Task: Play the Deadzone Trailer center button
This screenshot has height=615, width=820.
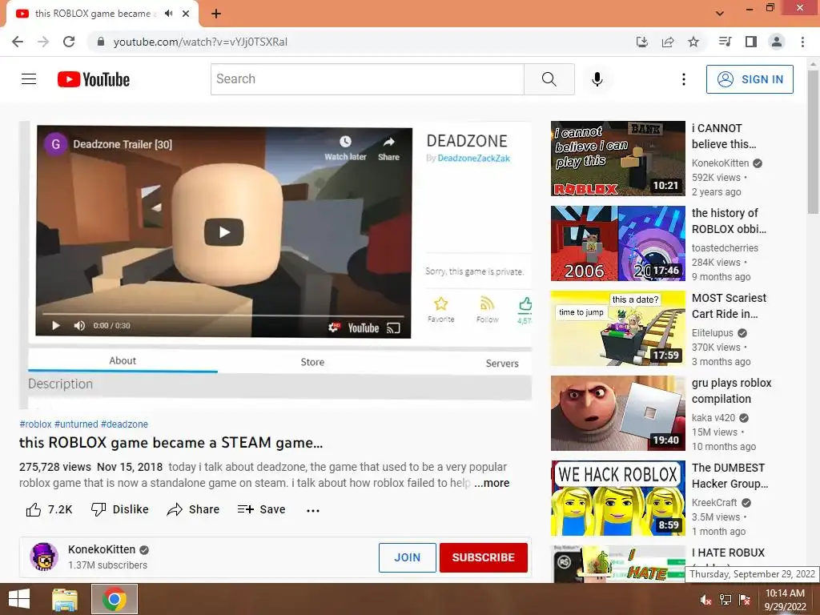Action: coord(224,232)
